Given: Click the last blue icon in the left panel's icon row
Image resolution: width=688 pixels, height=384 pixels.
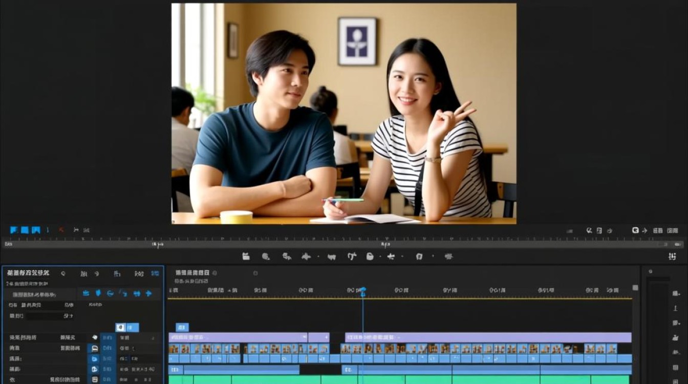Looking at the screenshot, I should [x=148, y=293].
